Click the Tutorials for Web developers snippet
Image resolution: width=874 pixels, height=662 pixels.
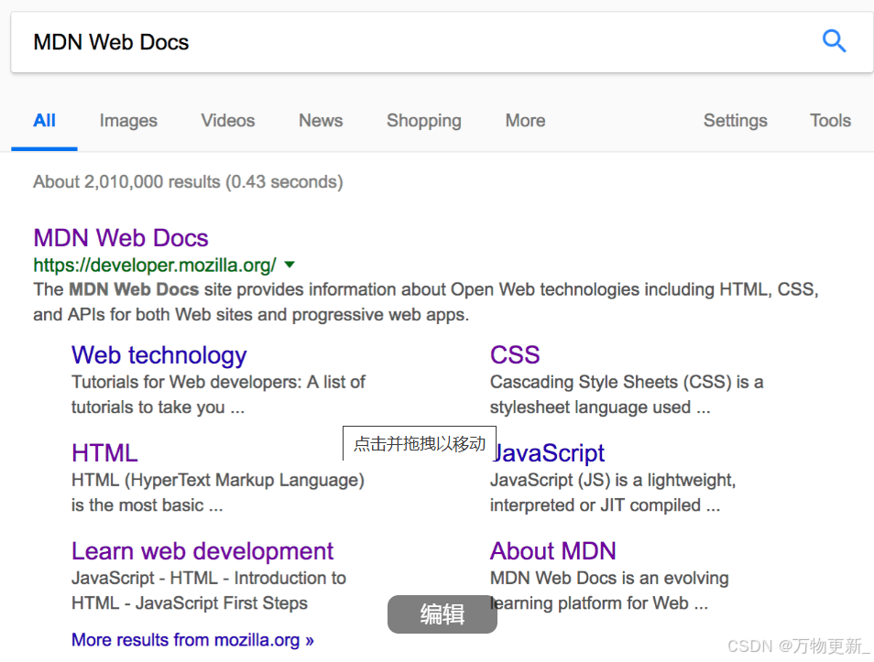(218, 395)
